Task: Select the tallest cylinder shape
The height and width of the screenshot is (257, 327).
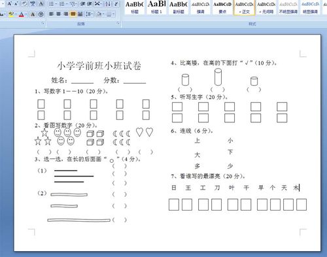Action: (218, 77)
